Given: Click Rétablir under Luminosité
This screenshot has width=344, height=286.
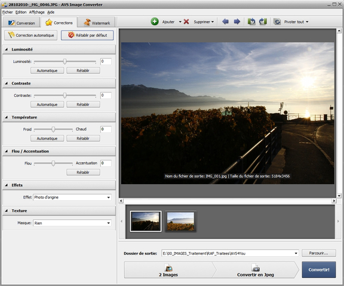Looking at the screenshot, I should pos(83,70).
